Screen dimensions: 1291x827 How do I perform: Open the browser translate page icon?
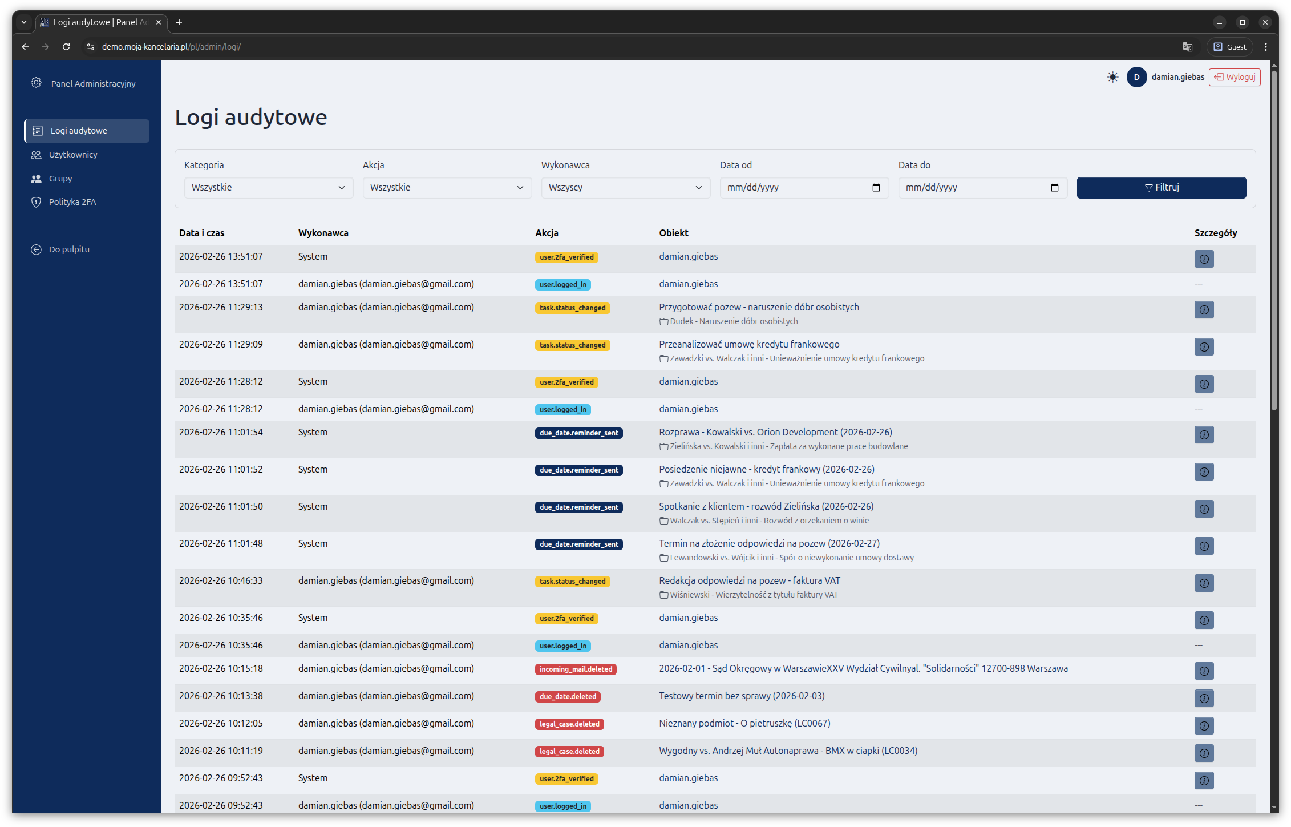pyautogui.click(x=1188, y=47)
